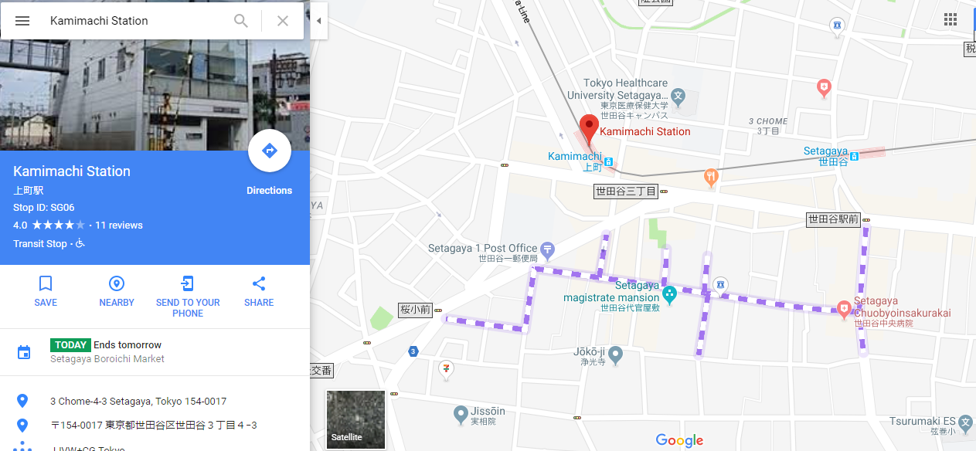
Task: Share Kamimachi Station location
Action: [259, 291]
